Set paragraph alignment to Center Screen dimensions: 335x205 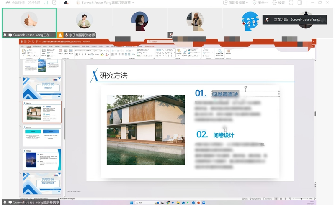coord(116,54)
